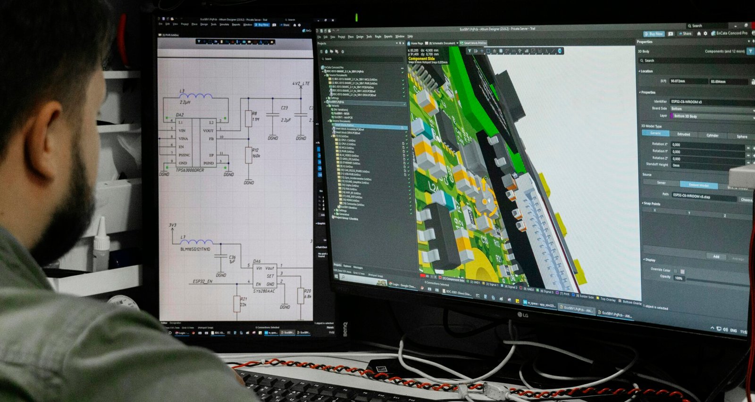Viewport: 755px width, 402px height.
Task: Click Buy Now in left monitor Altium window
Action: [x=262, y=25]
